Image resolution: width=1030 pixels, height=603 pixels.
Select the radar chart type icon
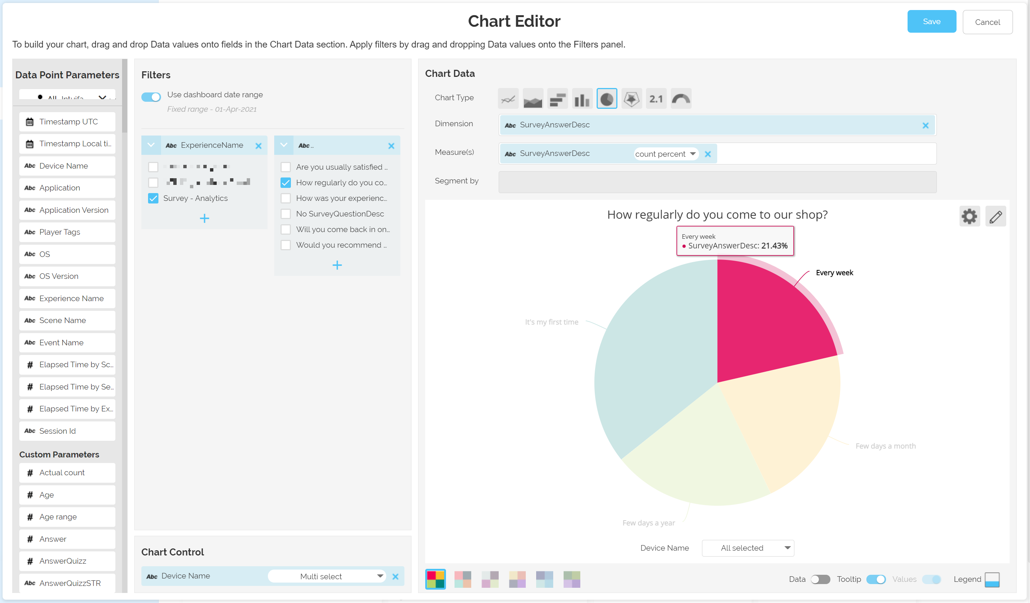(632, 99)
